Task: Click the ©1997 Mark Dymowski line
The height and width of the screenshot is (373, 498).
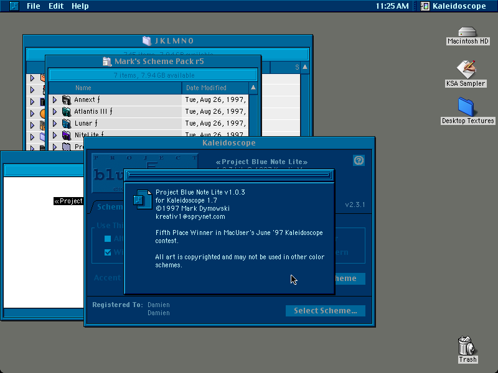Action: [x=192, y=208]
